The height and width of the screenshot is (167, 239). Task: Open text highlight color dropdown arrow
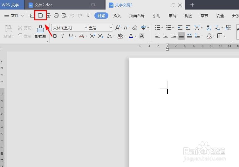click(x=125, y=36)
